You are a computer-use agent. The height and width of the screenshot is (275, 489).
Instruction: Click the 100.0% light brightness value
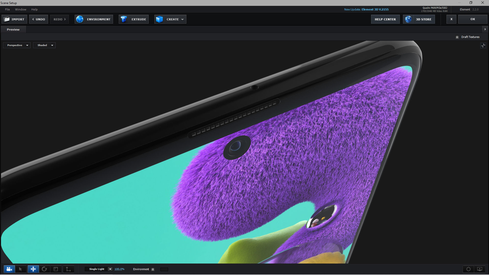tap(119, 269)
